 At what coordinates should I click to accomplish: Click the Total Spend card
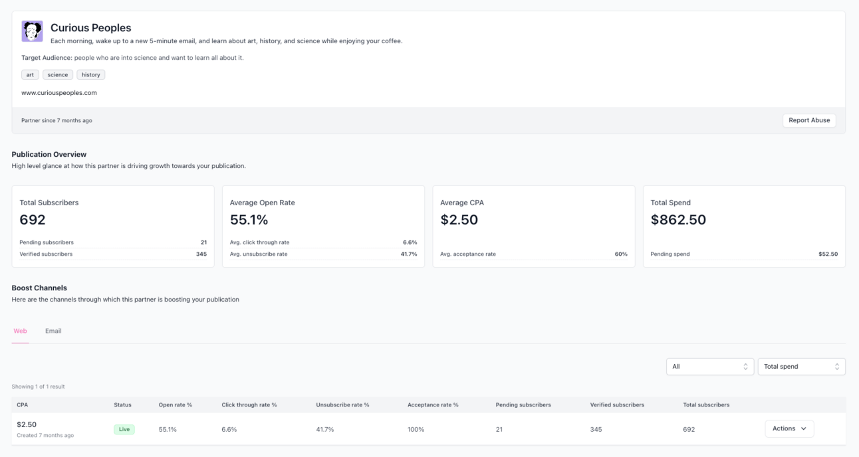point(744,227)
